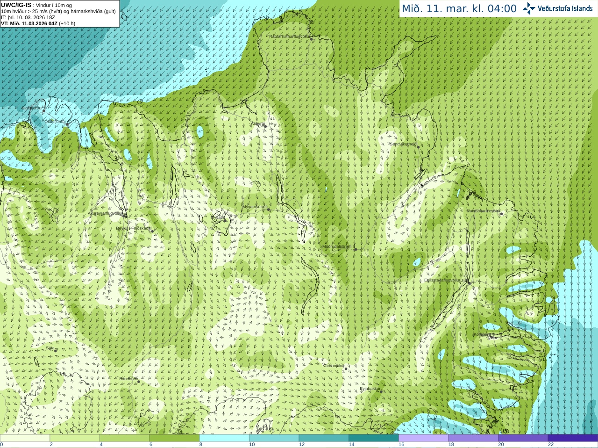
Task: Click the Veðurstofa Íslands logo
Action: [x=557, y=8]
